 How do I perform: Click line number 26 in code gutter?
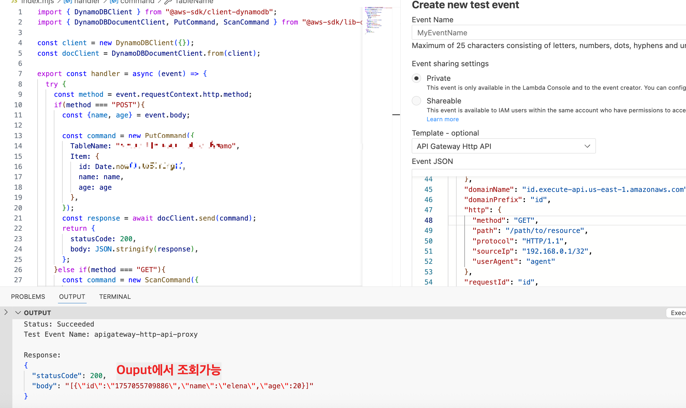click(18, 270)
